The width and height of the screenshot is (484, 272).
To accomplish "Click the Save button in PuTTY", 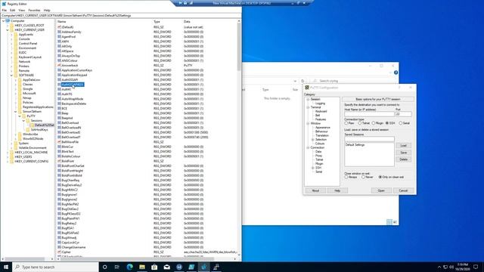I will click(403, 153).
